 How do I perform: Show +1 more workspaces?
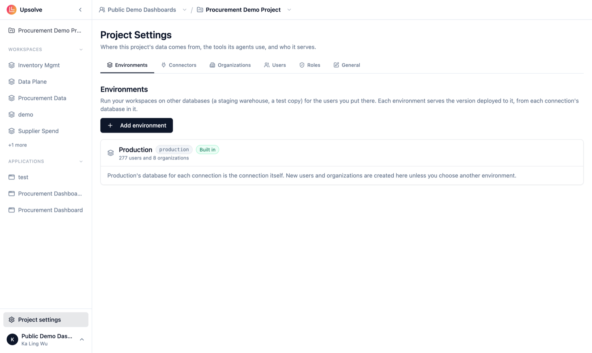click(x=17, y=145)
